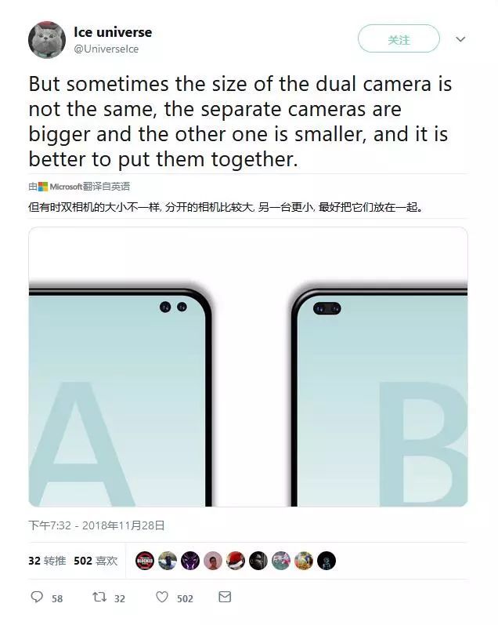
Task: Open the @UniverseIce handle link
Action: pos(106,49)
